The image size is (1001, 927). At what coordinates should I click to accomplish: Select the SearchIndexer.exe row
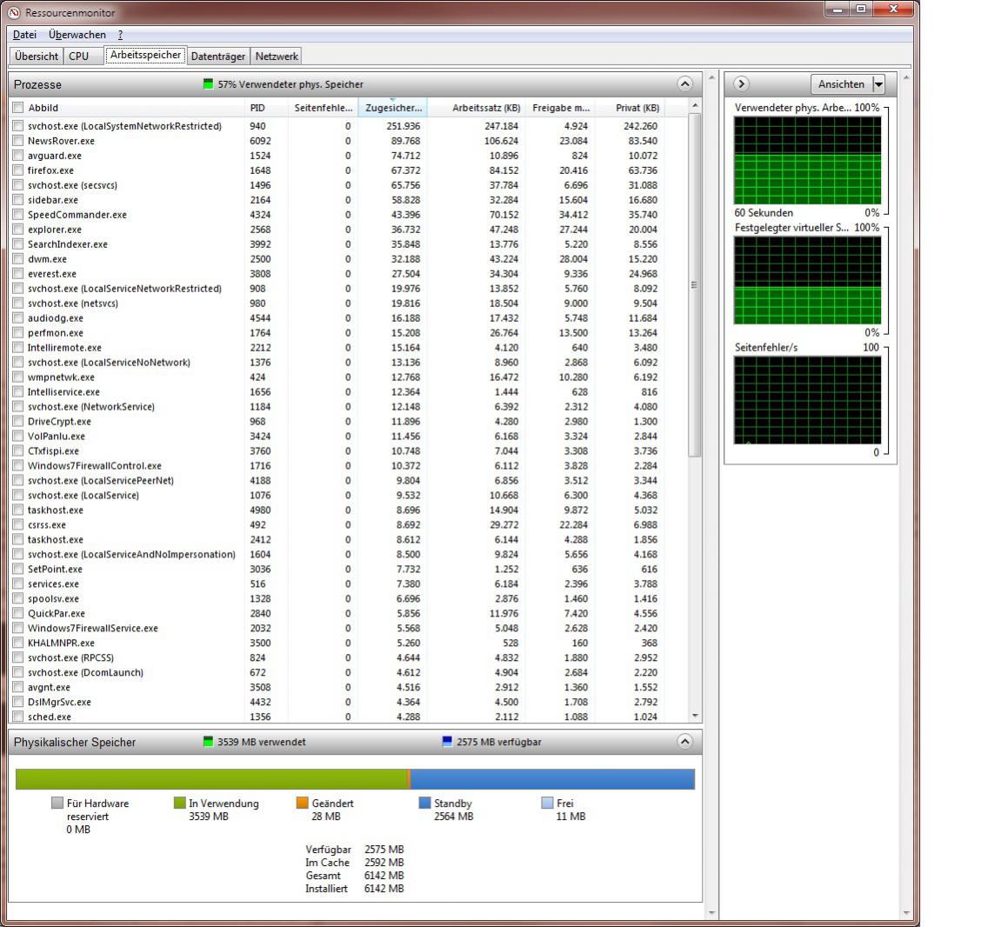(x=350, y=244)
